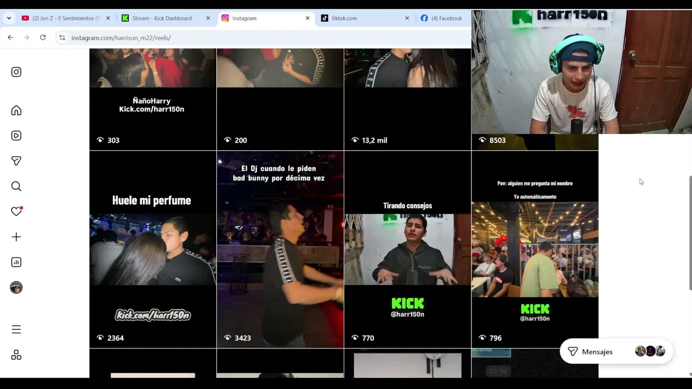Click the browser forward arrow
Viewport: 692px width, 389px height.
click(26, 37)
